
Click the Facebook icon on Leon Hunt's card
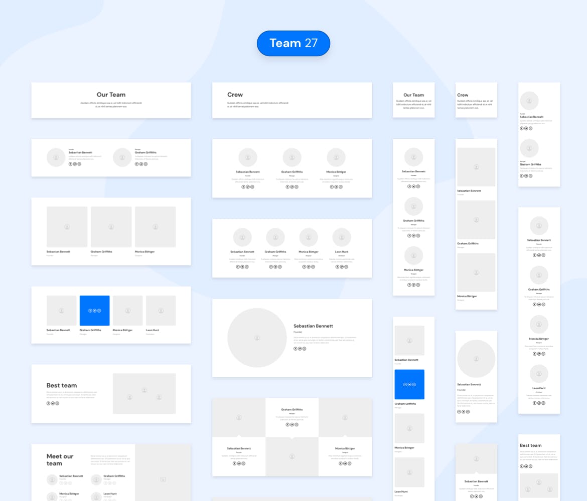337,267
